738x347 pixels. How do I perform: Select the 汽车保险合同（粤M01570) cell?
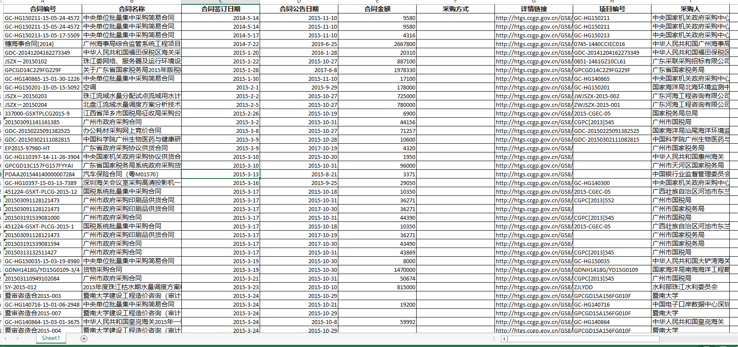(132, 174)
